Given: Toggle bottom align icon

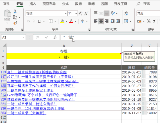Looking at the screenshot, I should click(x=107, y=13).
